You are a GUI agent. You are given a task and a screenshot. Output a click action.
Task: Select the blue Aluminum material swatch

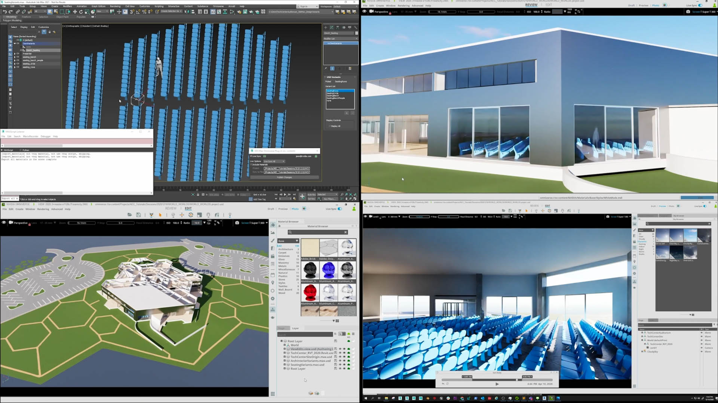[328, 270]
